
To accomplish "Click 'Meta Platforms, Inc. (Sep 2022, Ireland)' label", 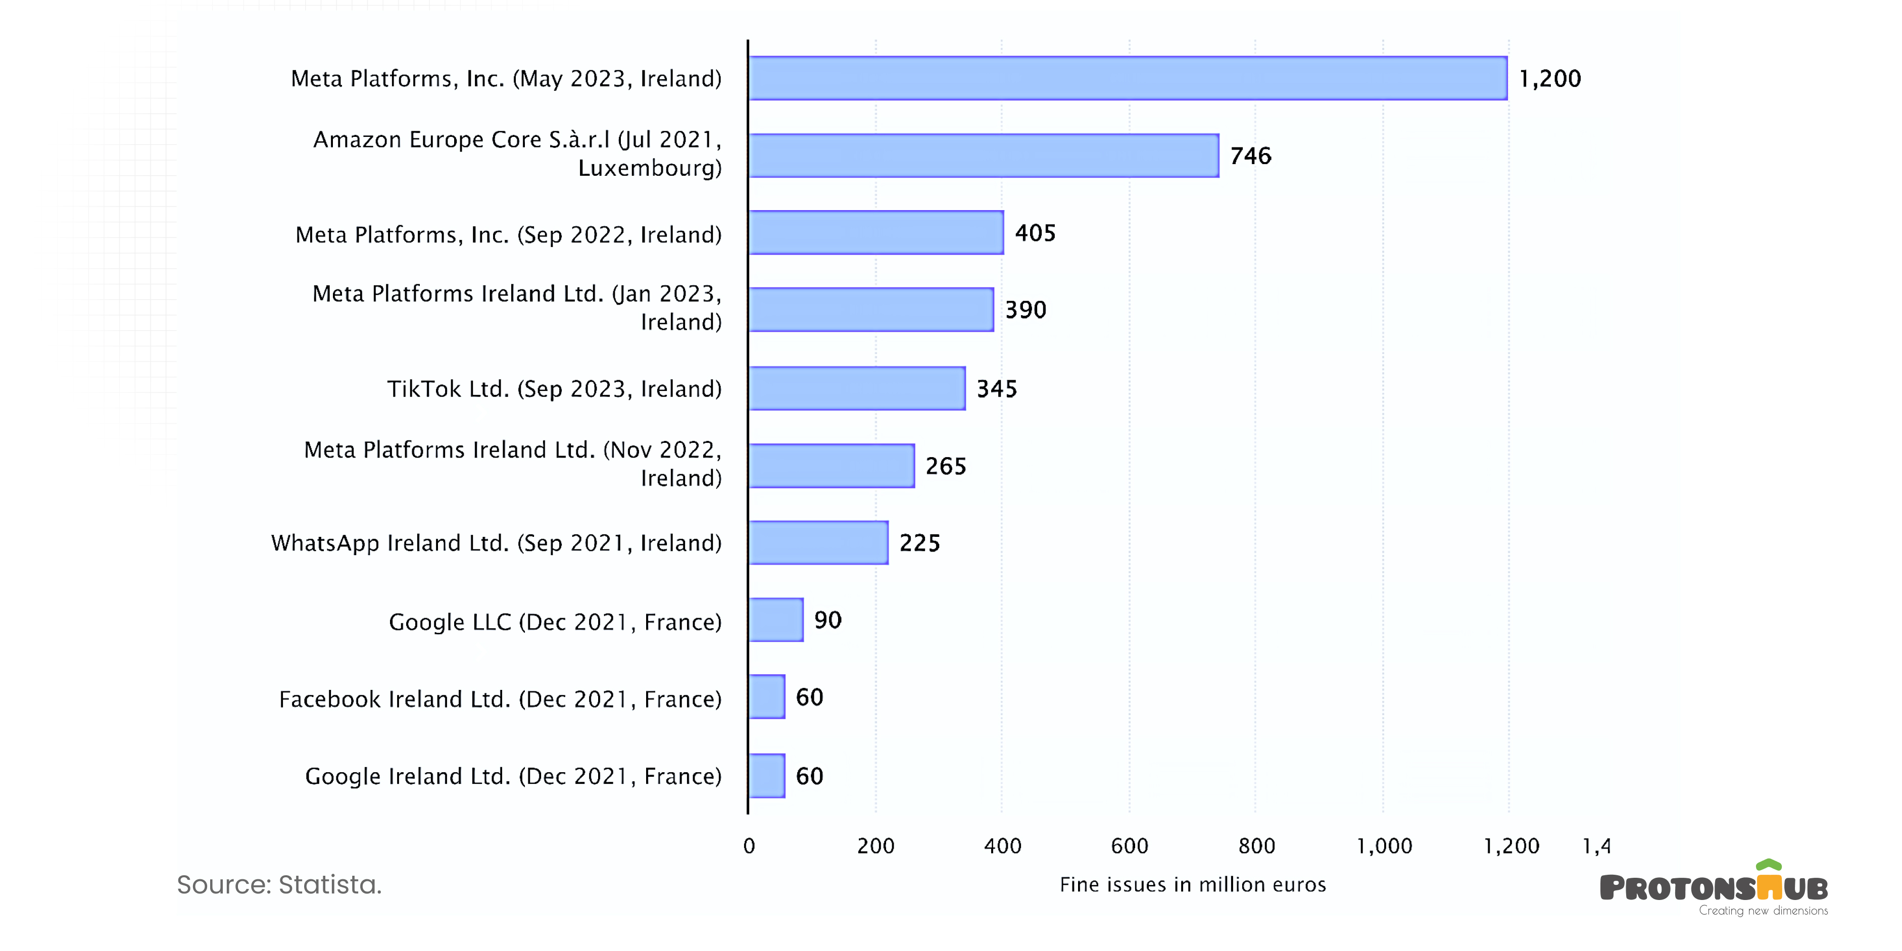I will coord(509,235).
